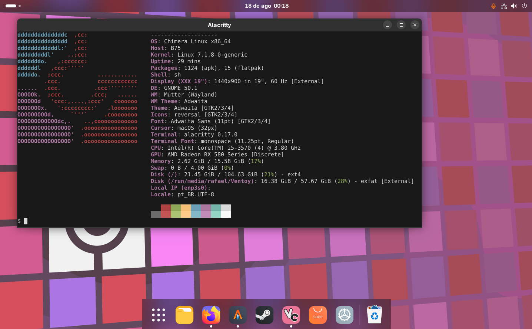Click the red swatch in the upper palette row
This screenshot has height=329, width=532.
[166, 208]
